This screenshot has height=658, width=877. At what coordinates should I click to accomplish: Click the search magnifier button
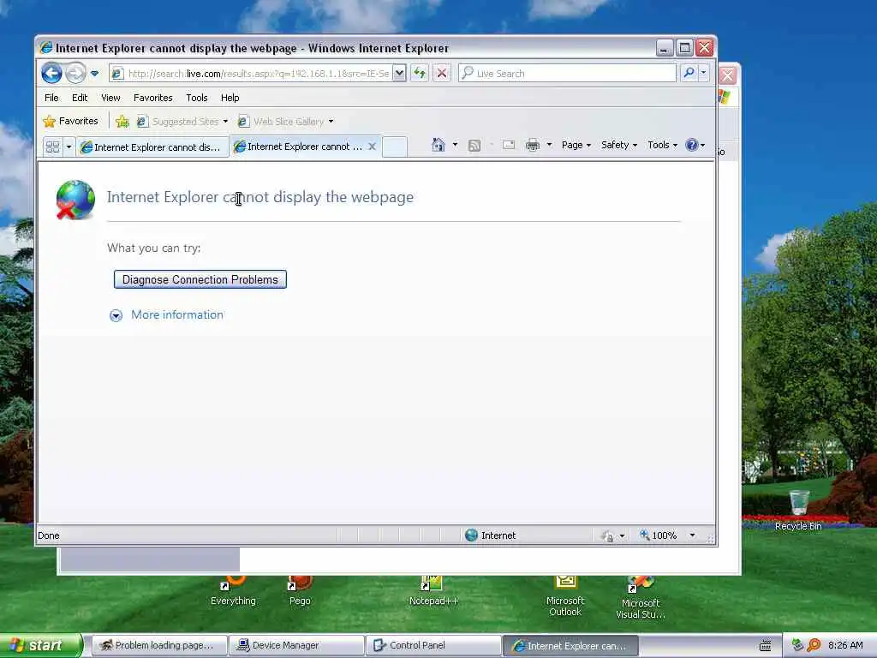[x=689, y=74]
